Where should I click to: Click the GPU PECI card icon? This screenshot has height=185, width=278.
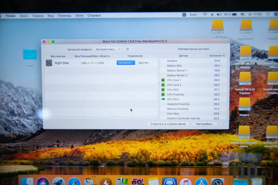tap(163, 99)
